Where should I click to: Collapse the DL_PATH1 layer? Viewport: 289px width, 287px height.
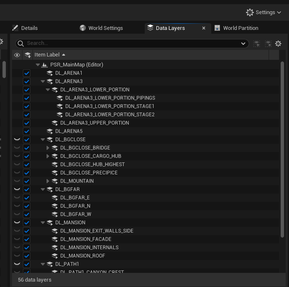(43, 264)
